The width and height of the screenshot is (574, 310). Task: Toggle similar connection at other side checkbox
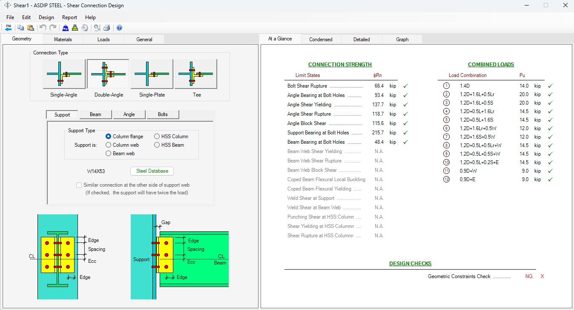point(79,185)
